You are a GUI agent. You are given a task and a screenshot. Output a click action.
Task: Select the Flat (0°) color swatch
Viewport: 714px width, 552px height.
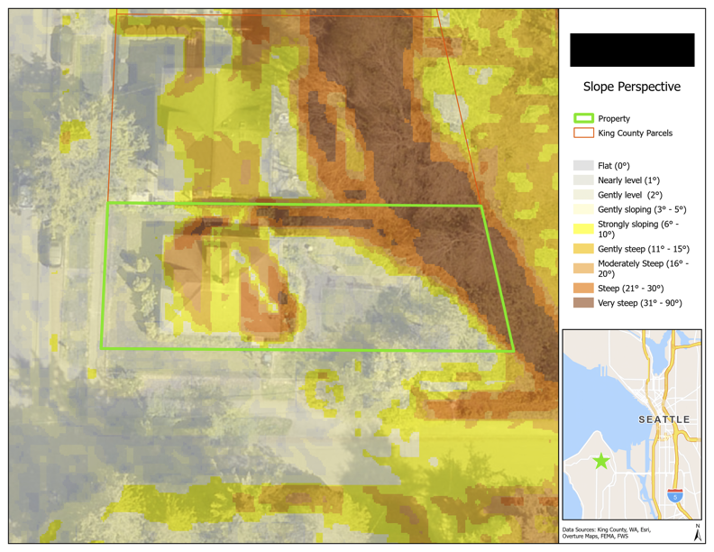(583, 166)
